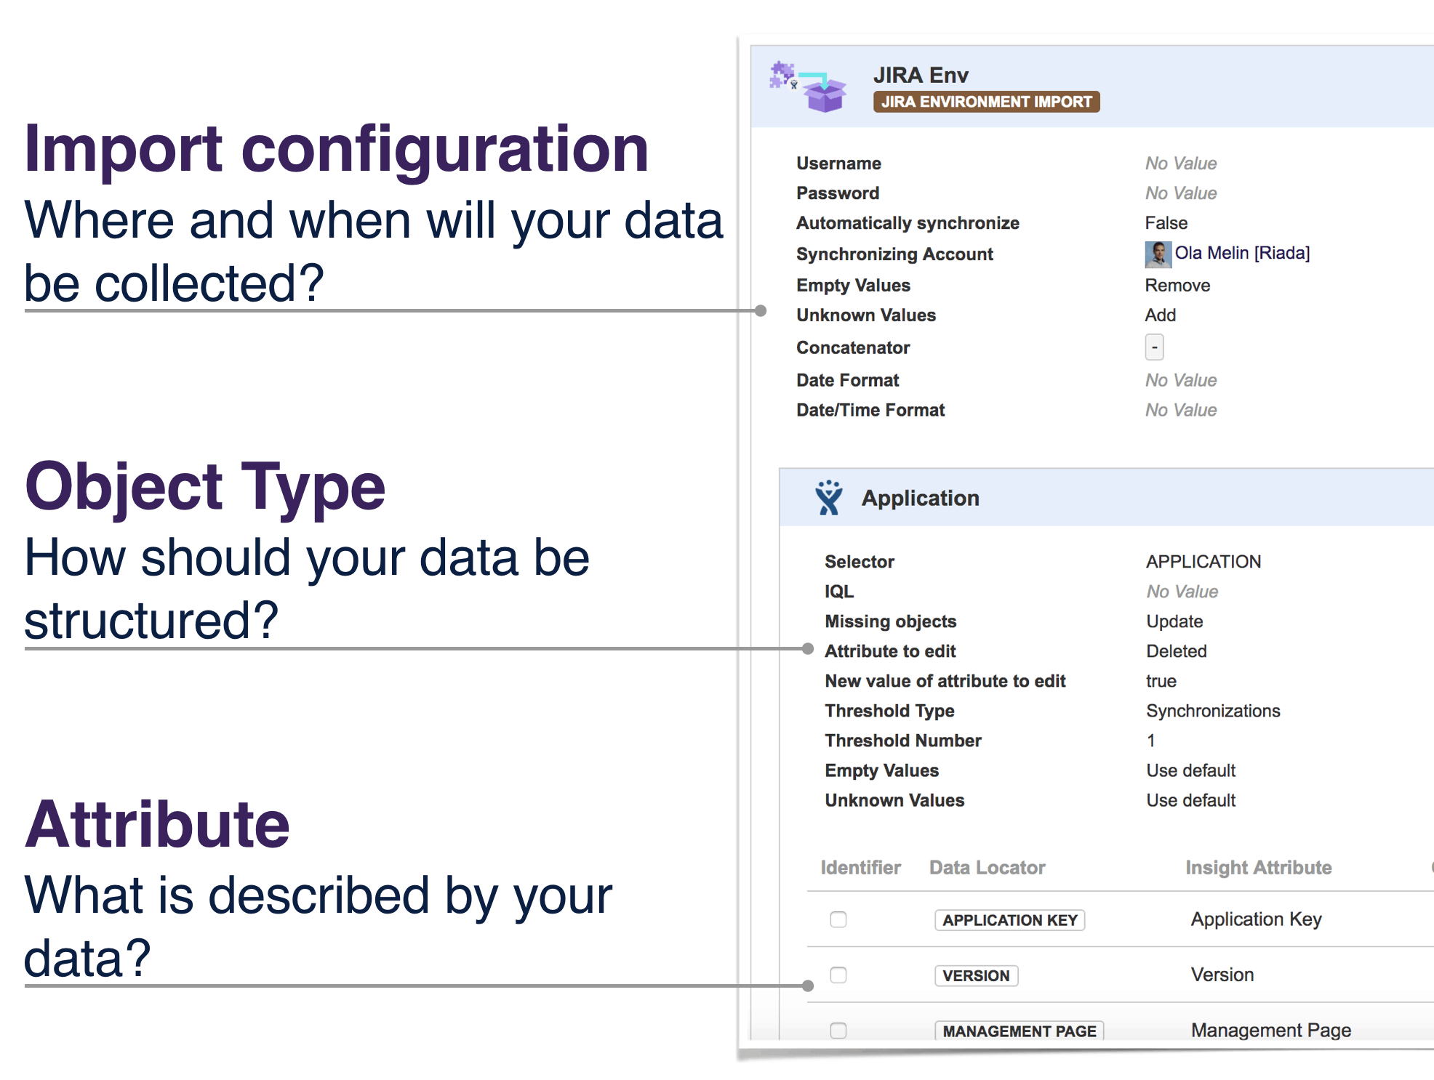Enable the Application Key identifier checkbox
The width and height of the screenshot is (1434, 1080).
(x=837, y=920)
